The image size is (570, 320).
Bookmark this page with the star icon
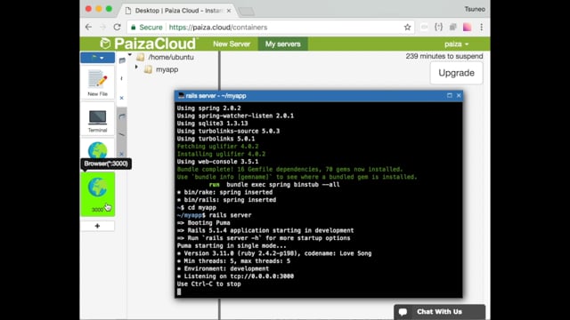point(407,28)
